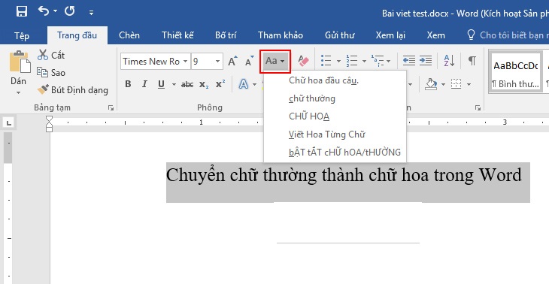Click the Dán paste button
The image size is (549, 284).
pos(19,71)
